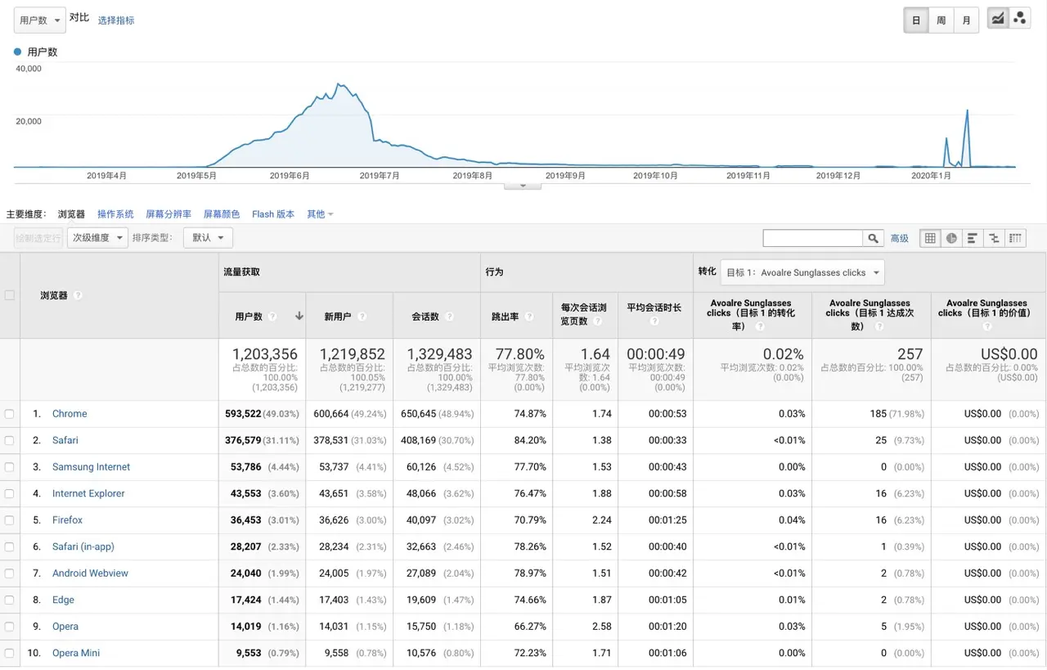Image resolution: width=1047 pixels, height=670 pixels.
Task: Select the 周 weekly granularity button
Action: tap(941, 20)
